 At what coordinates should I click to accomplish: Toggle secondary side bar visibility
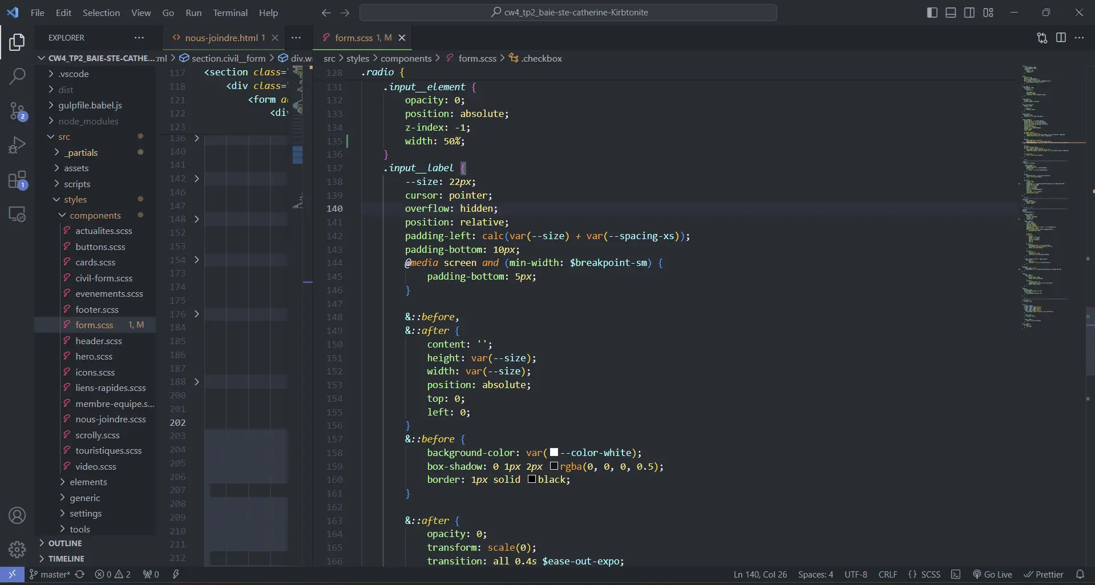(969, 13)
